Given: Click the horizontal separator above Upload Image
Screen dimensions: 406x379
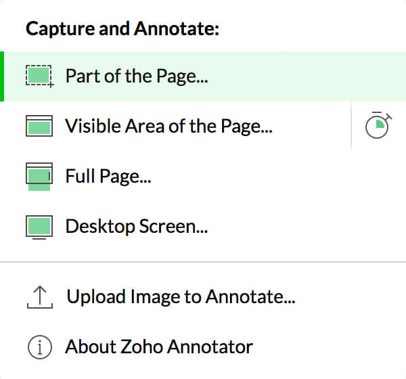Looking at the screenshot, I should pyautogui.click(x=203, y=262).
